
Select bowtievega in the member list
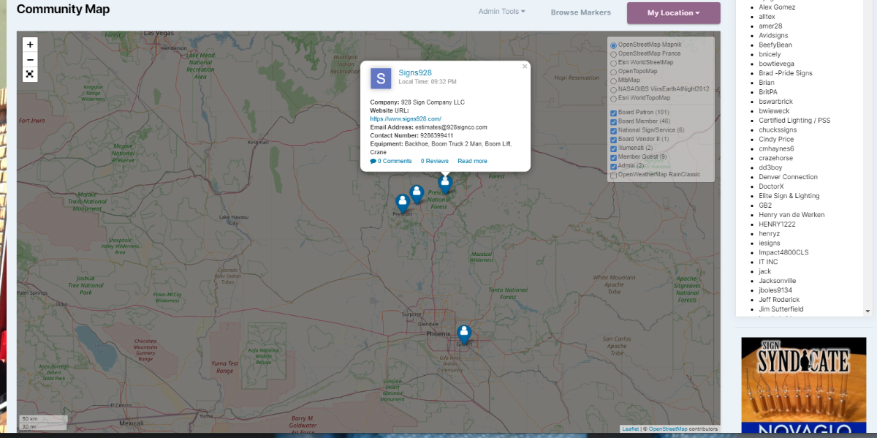(x=775, y=64)
